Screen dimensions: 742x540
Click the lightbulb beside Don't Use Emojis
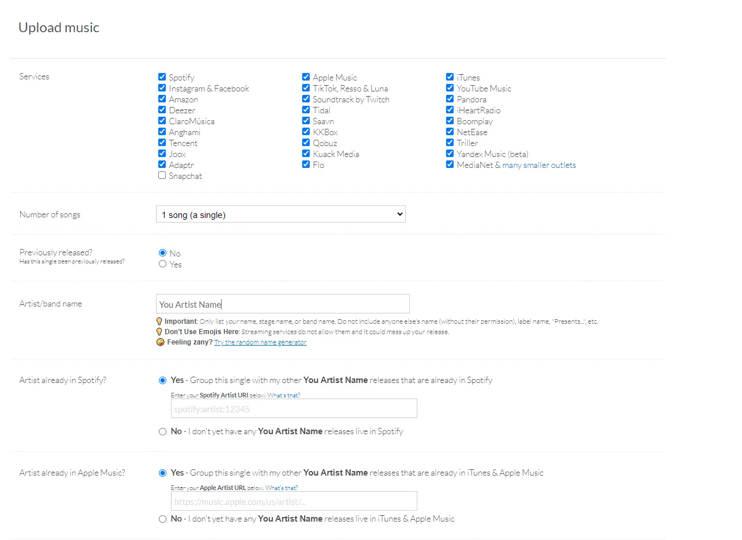pos(159,332)
